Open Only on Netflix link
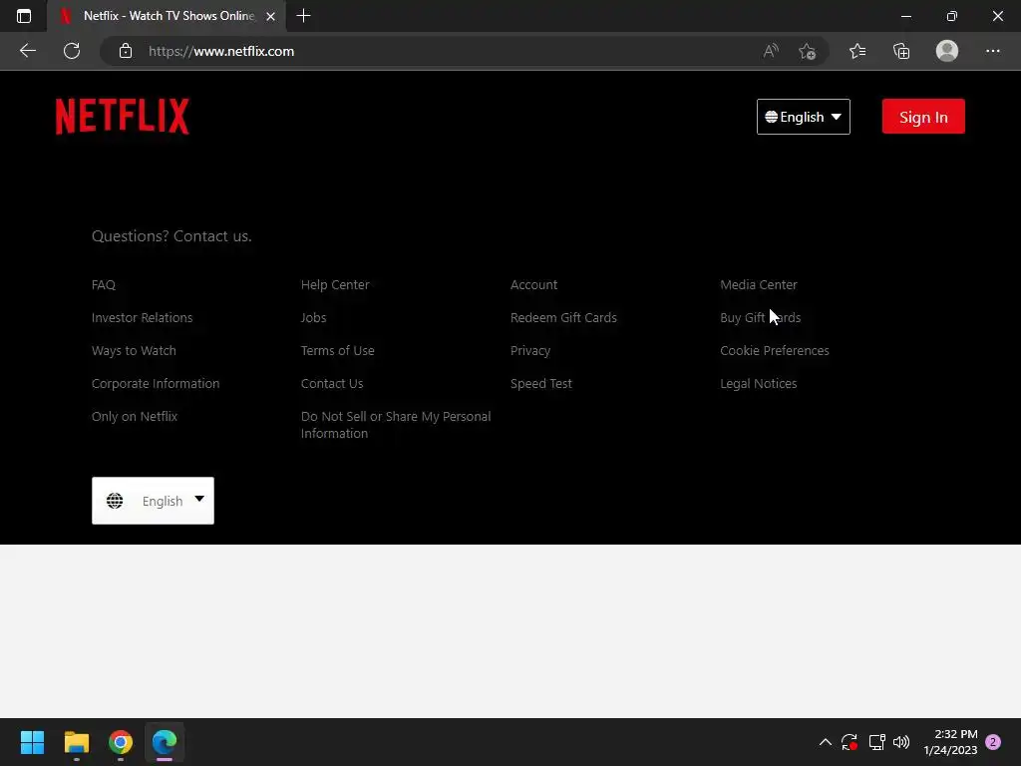 [x=135, y=416]
